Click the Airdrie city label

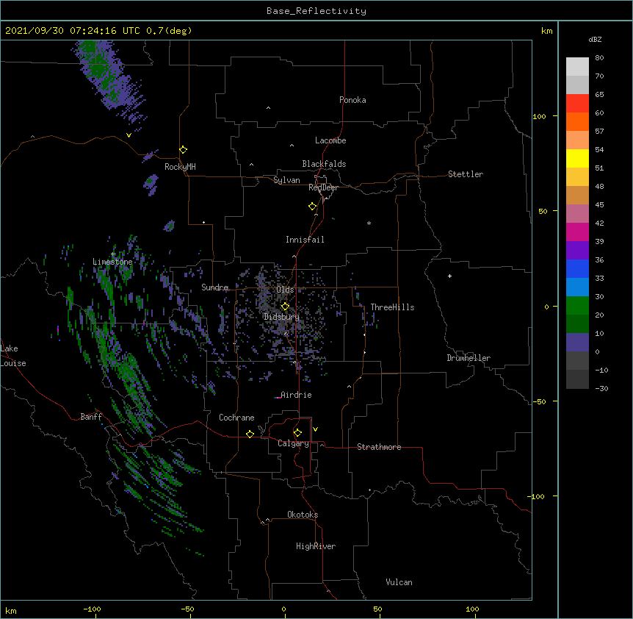(296, 395)
